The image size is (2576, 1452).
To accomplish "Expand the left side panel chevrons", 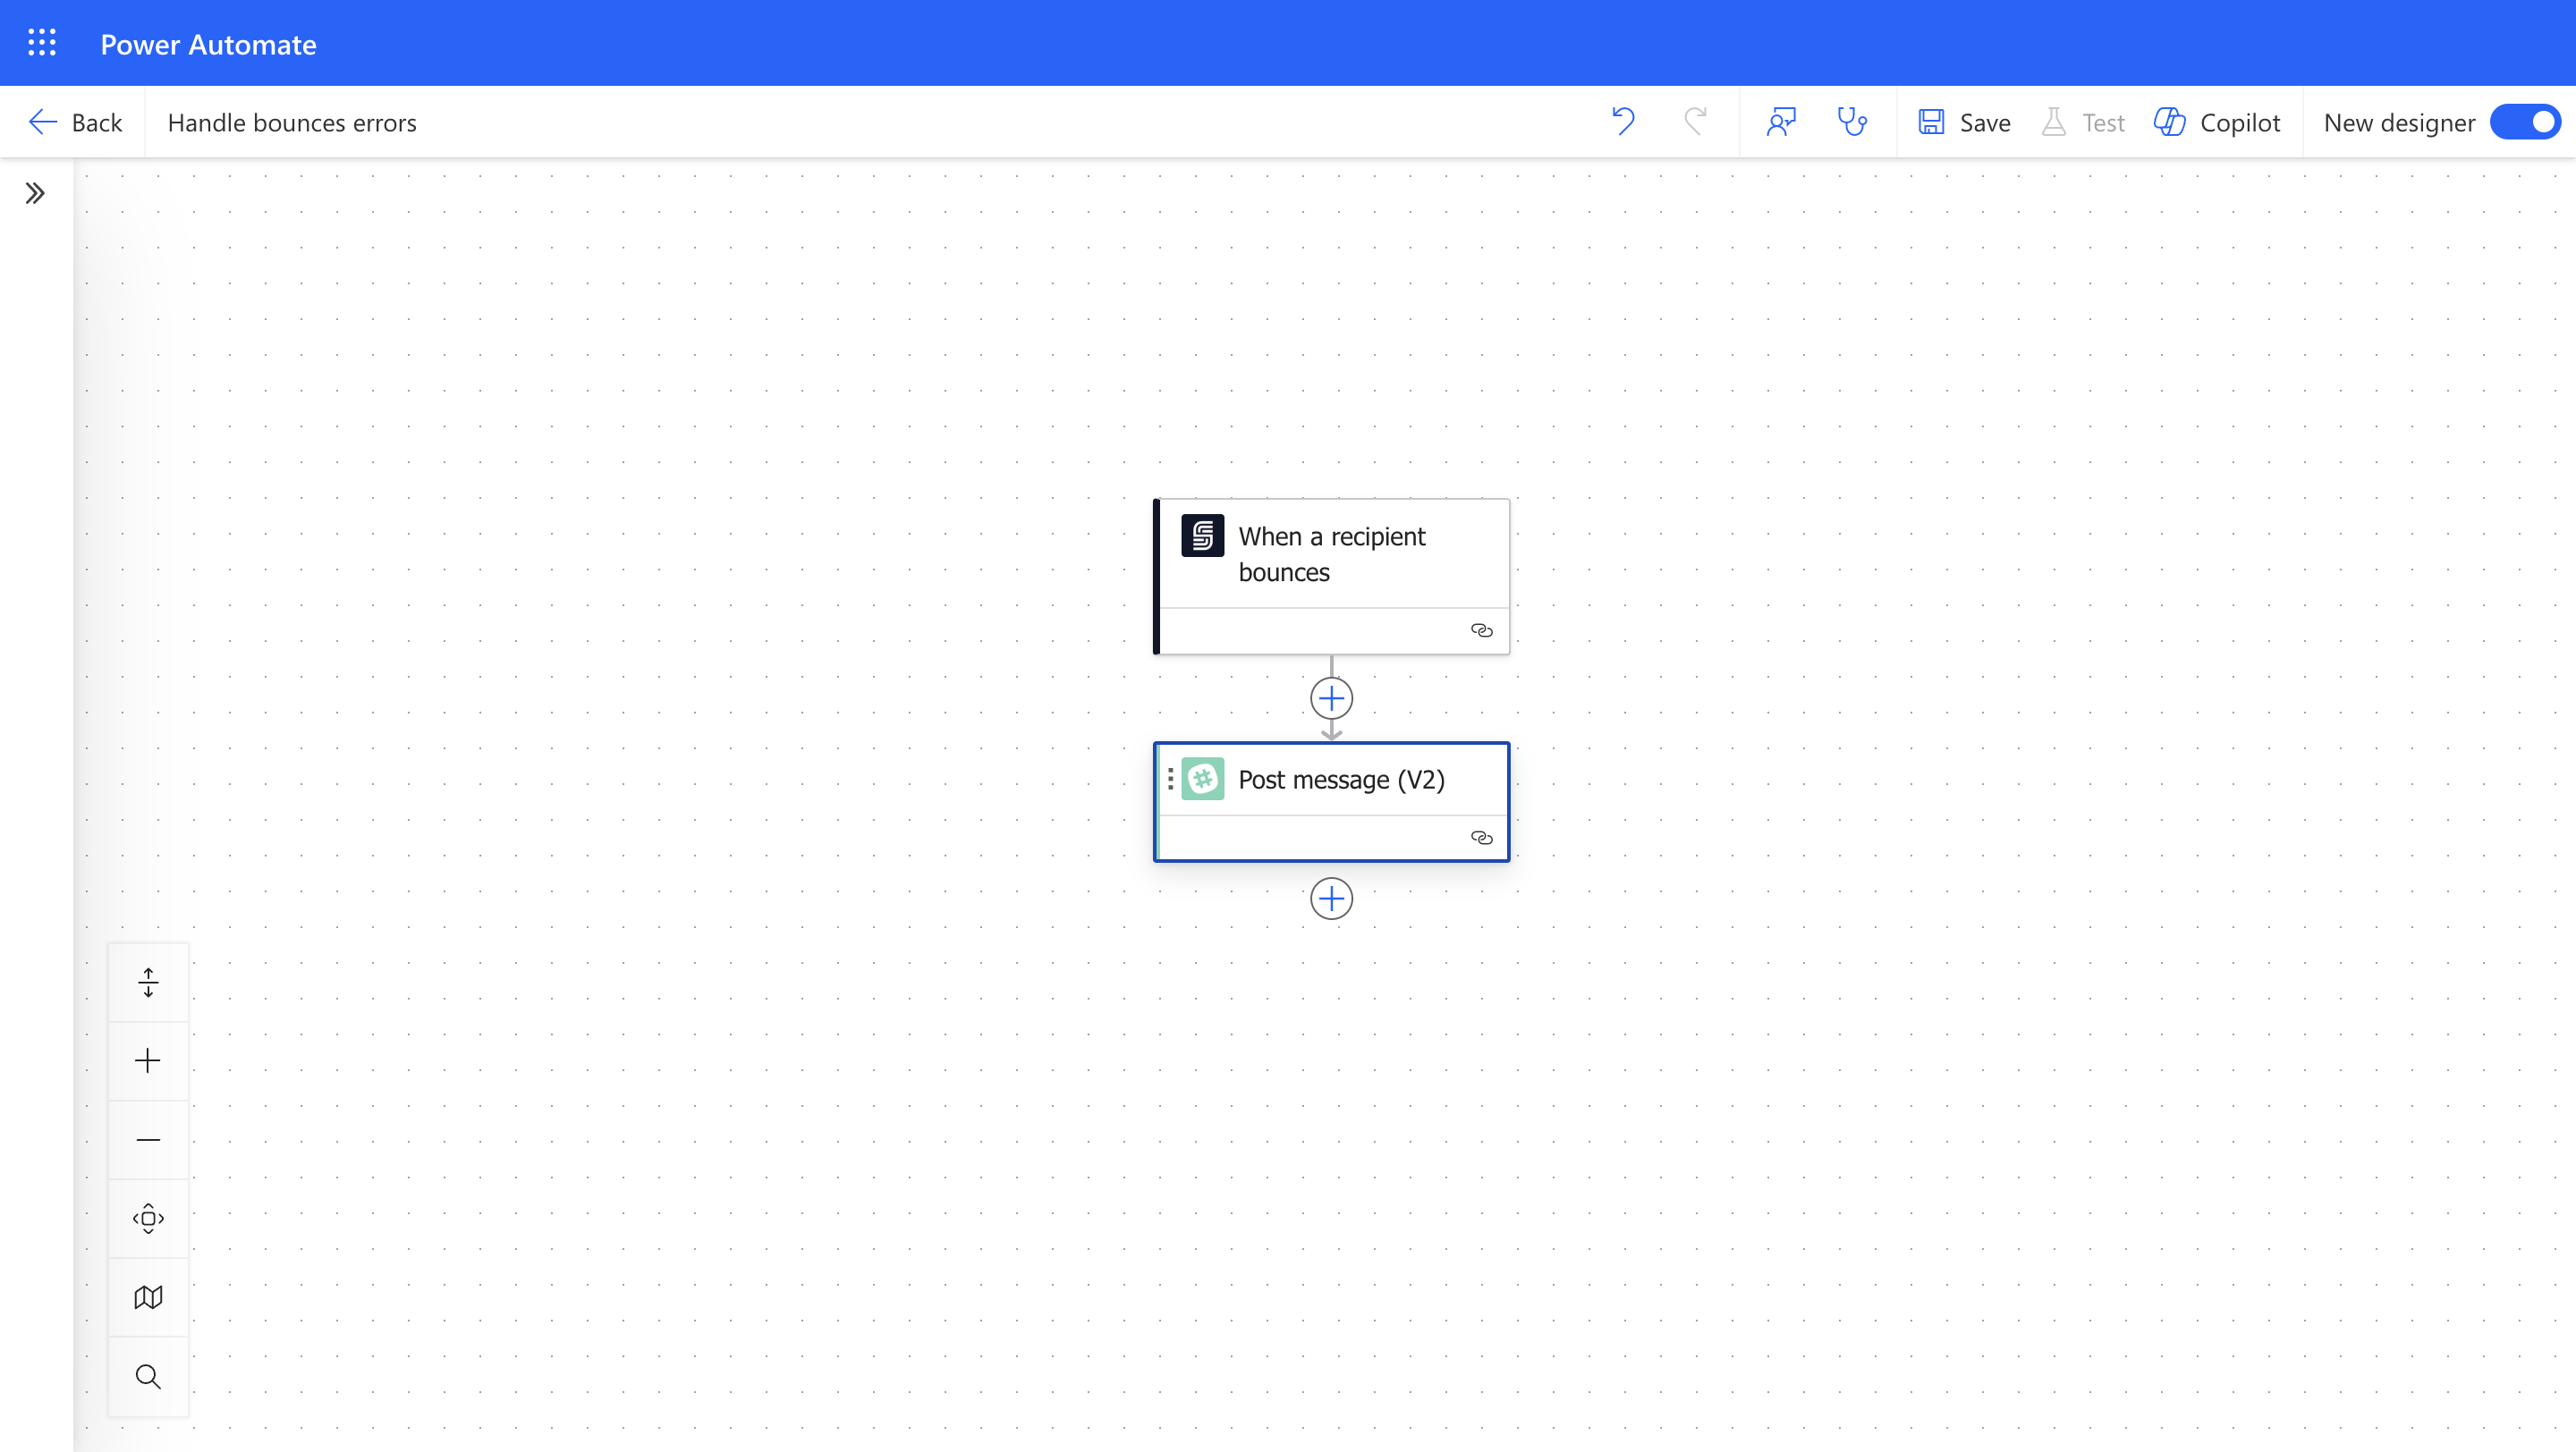I will [35, 193].
